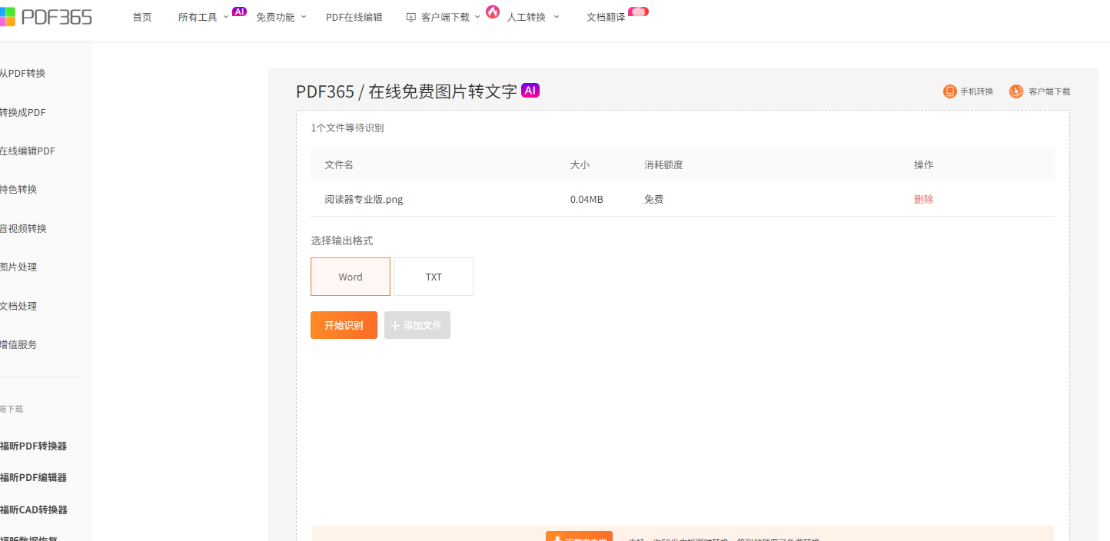Open PDF在线编辑 from the top navigation

(x=354, y=17)
